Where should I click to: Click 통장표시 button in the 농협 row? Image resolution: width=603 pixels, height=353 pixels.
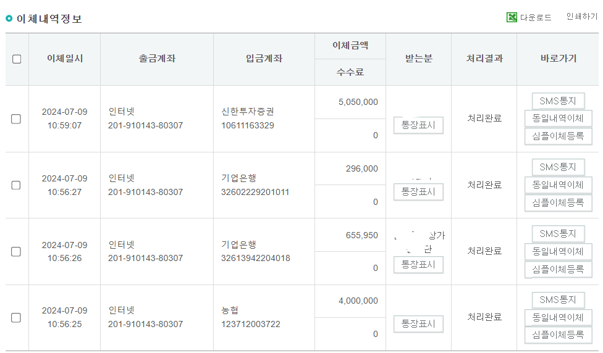click(x=418, y=324)
